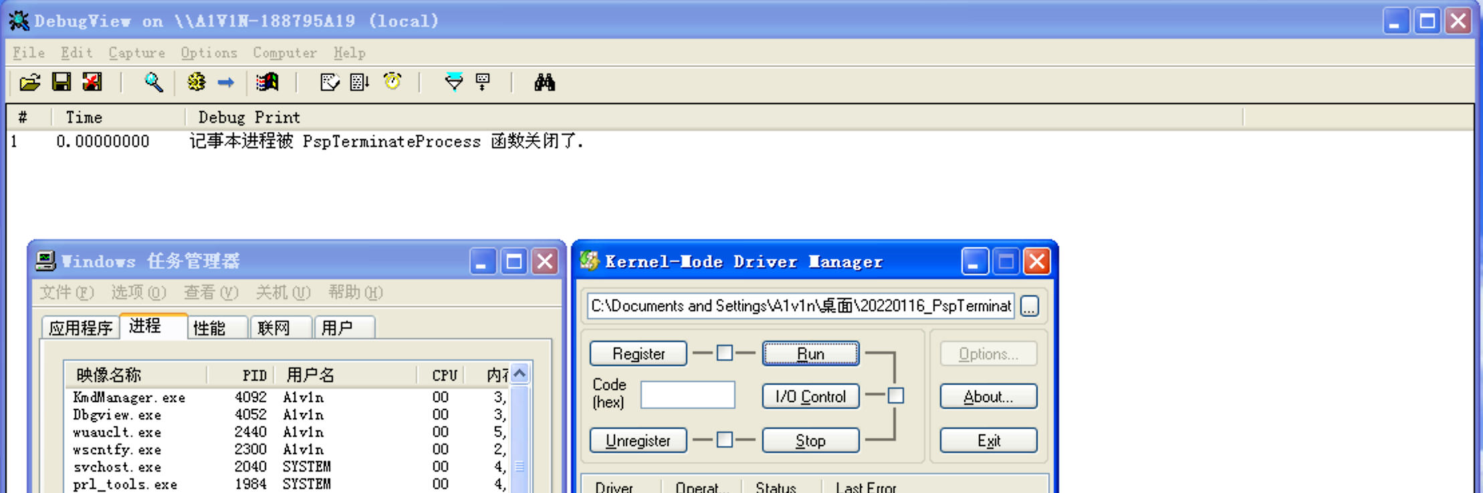Click the Stop button in Driver Manager
The height and width of the screenshot is (493, 1483).
click(811, 440)
